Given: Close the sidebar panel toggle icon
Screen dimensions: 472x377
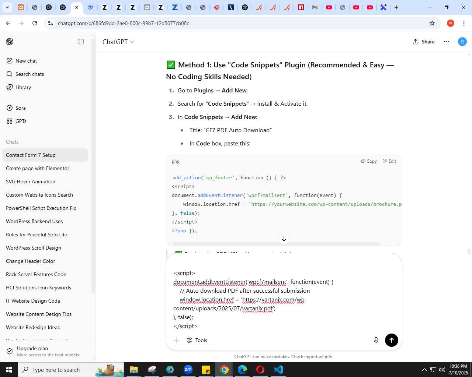Looking at the screenshot, I should pos(81,42).
